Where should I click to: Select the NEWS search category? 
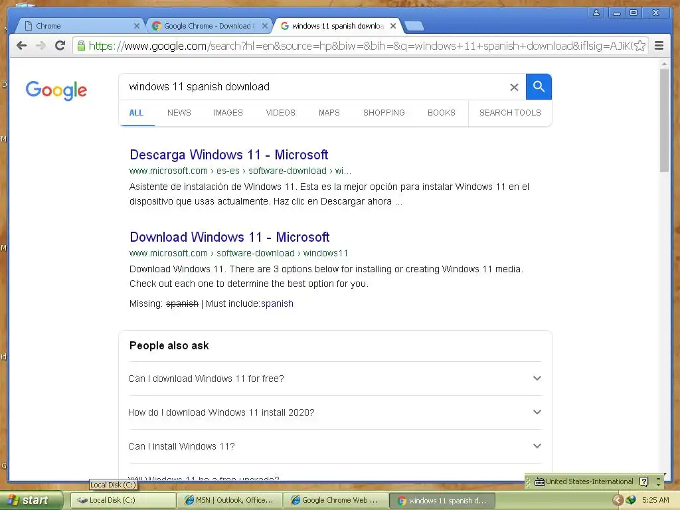pos(179,113)
